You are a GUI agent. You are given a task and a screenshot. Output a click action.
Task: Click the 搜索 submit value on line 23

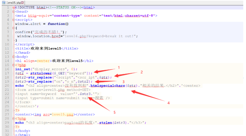99,98
